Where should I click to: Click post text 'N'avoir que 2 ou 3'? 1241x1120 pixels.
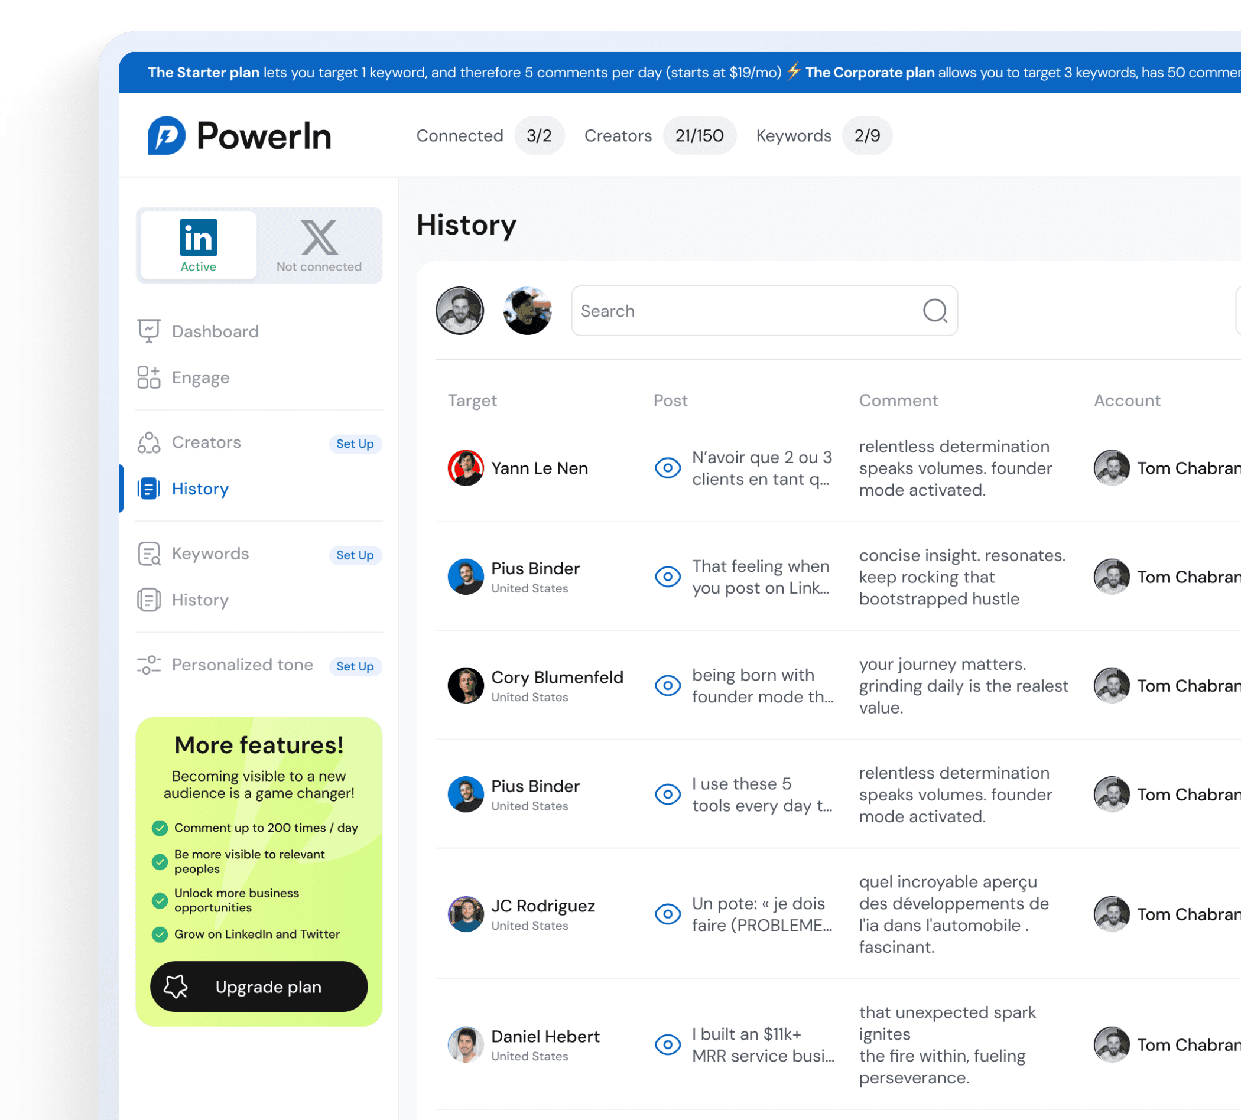tap(762, 468)
